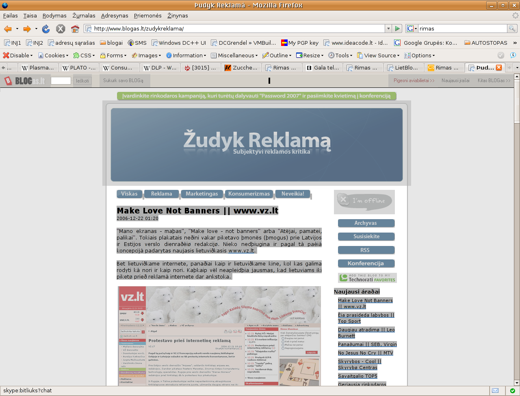Click the Skype I'm offline status badge
Screen dimensions: 520x396
point(364,201)
